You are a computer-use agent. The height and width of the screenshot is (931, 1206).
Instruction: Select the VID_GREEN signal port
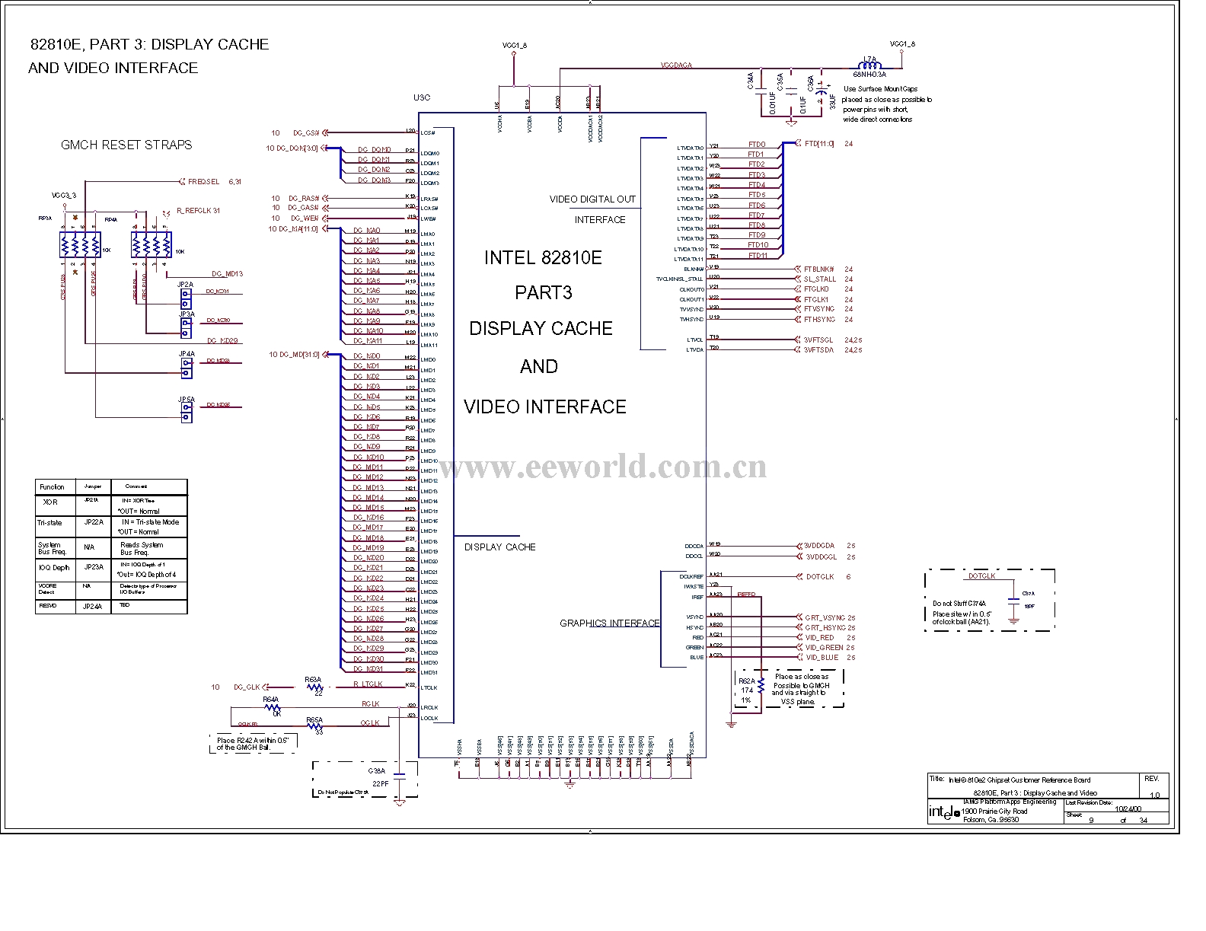819,648
